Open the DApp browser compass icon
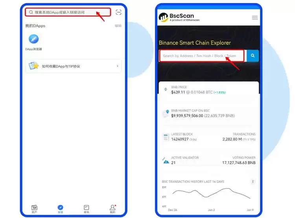Viewport: 295px width, 218px height. [x=34, y=39]
